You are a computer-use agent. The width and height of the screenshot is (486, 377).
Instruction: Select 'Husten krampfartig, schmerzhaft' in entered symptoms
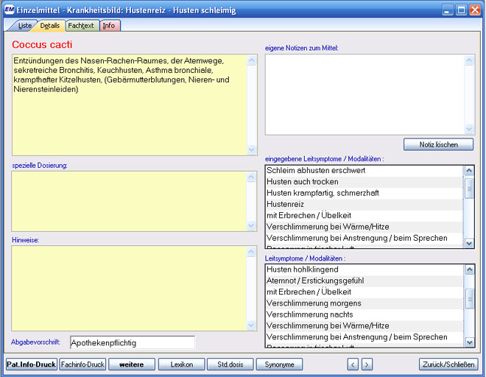323,193
